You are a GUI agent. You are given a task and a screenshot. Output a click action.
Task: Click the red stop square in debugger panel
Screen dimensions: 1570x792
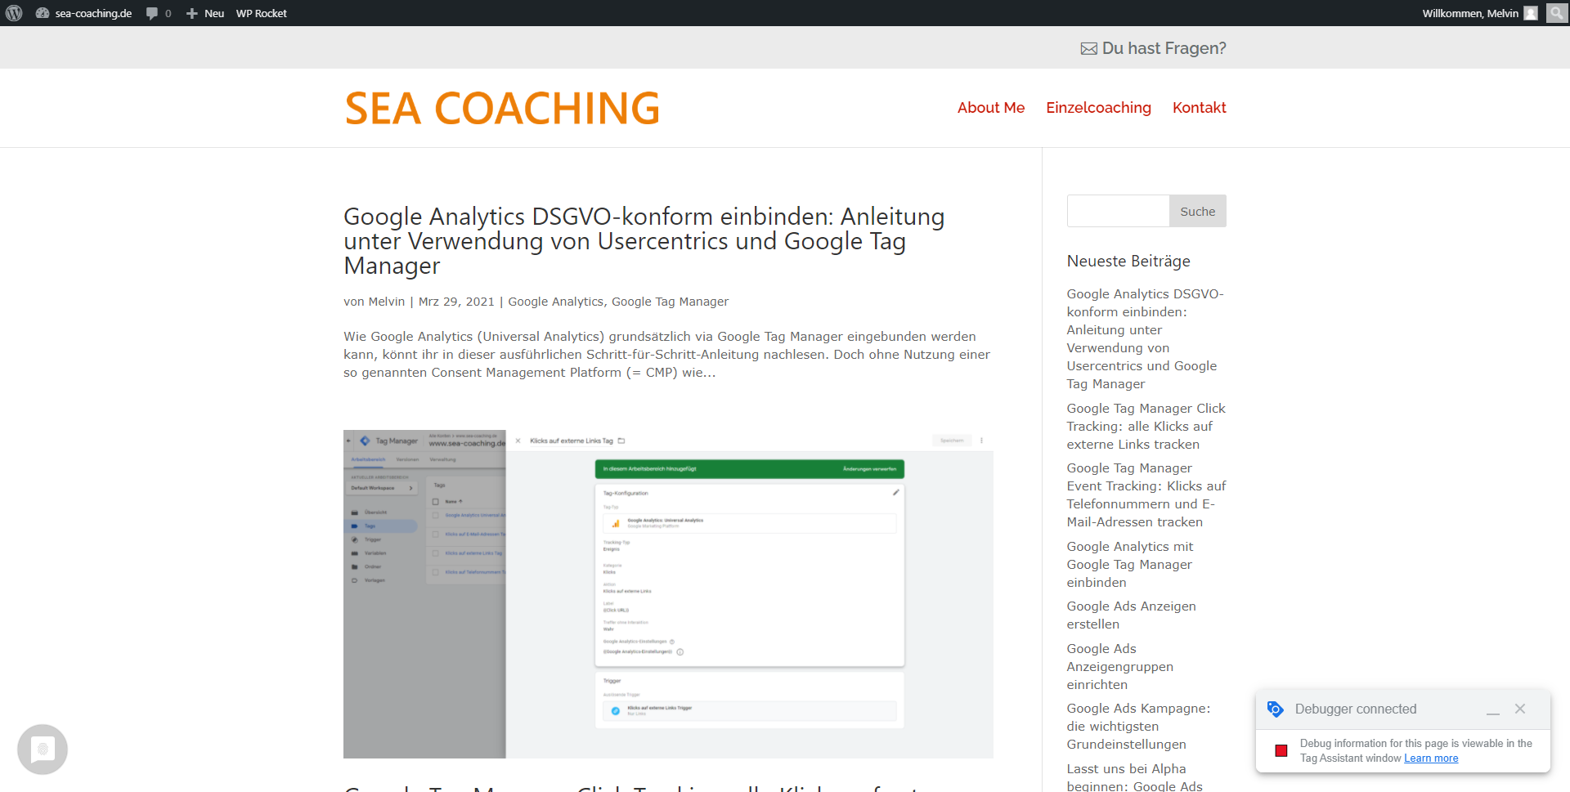[1281, 750]
